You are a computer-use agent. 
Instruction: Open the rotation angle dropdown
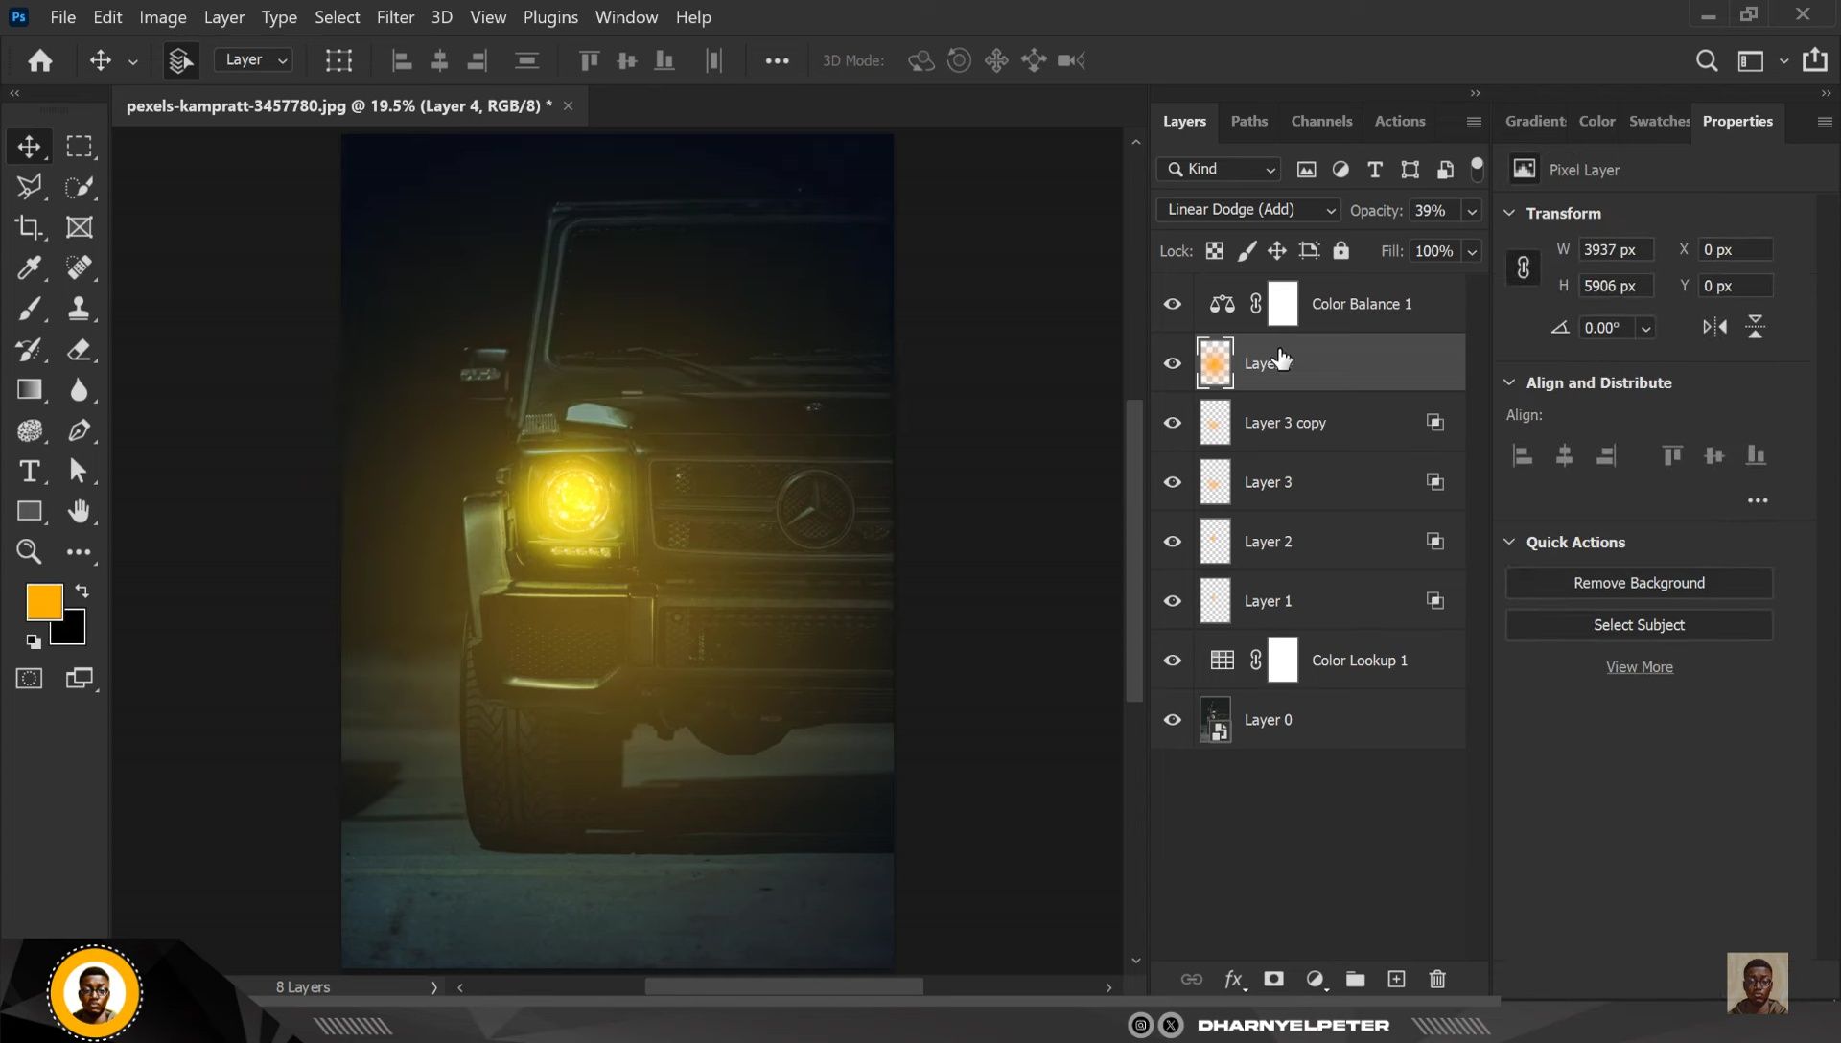click(1645, 328)
